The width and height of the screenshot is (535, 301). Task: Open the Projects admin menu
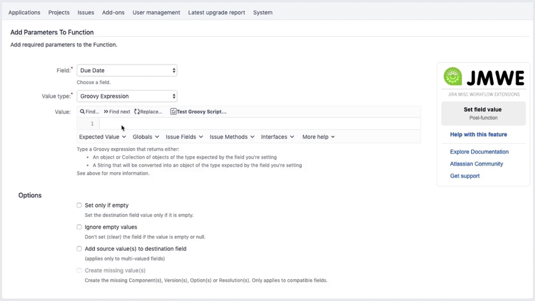[59, 13]
